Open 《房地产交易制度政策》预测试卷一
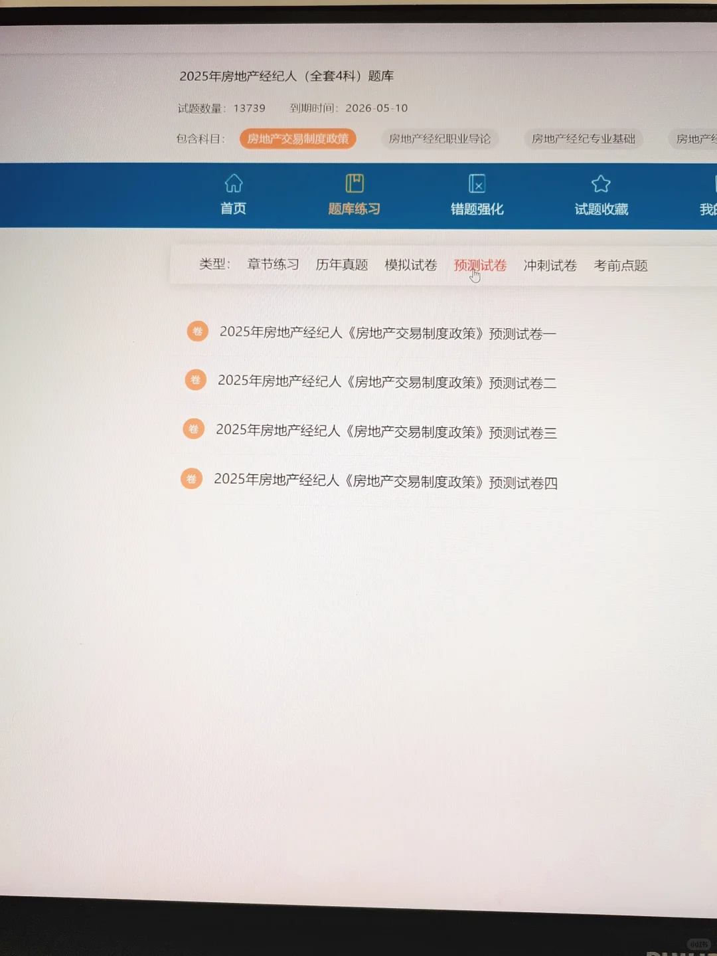 tap(388, 333)
